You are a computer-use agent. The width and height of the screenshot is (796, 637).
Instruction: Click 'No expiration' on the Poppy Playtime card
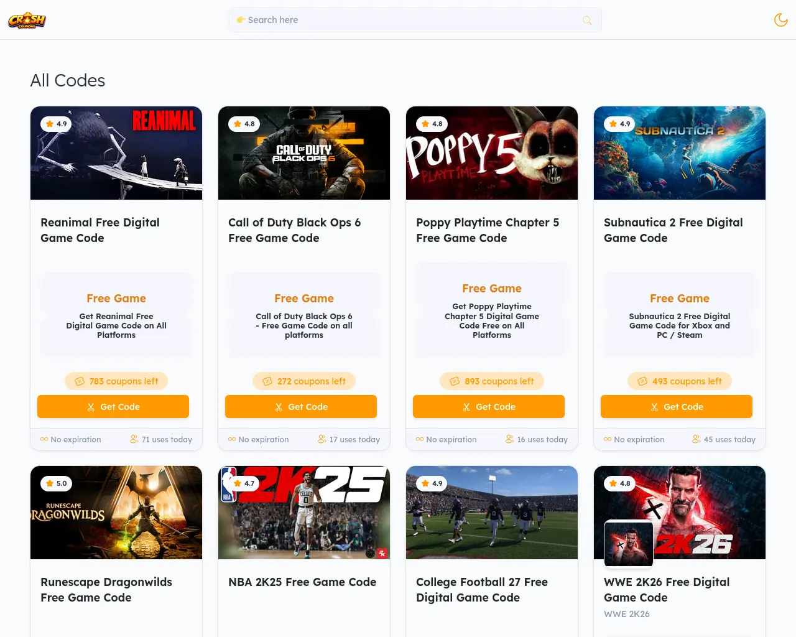click(451, 439)
